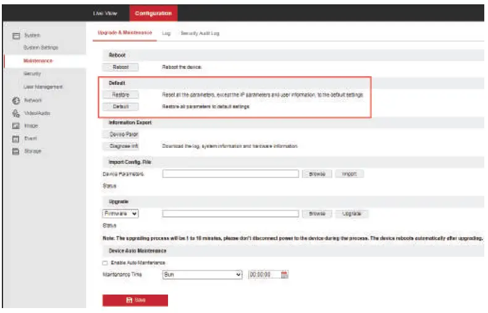488x313 pixels.
Task: Open the maintenance time calendar icon
Action: click(x=284, y=275)
